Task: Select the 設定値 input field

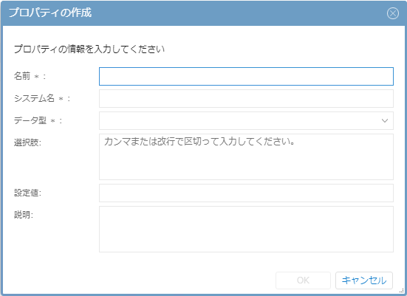Action: (x=246, y=193)
